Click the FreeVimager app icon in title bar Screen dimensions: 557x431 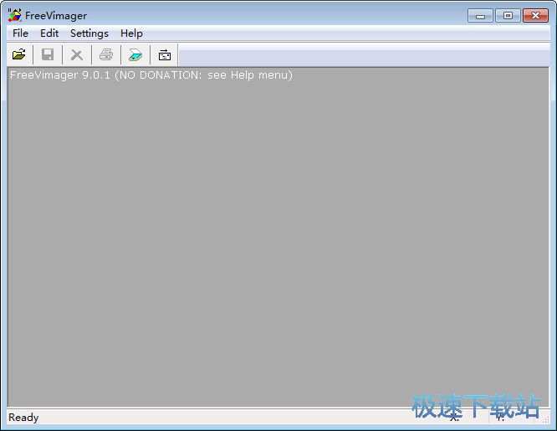tap(14, 15)
